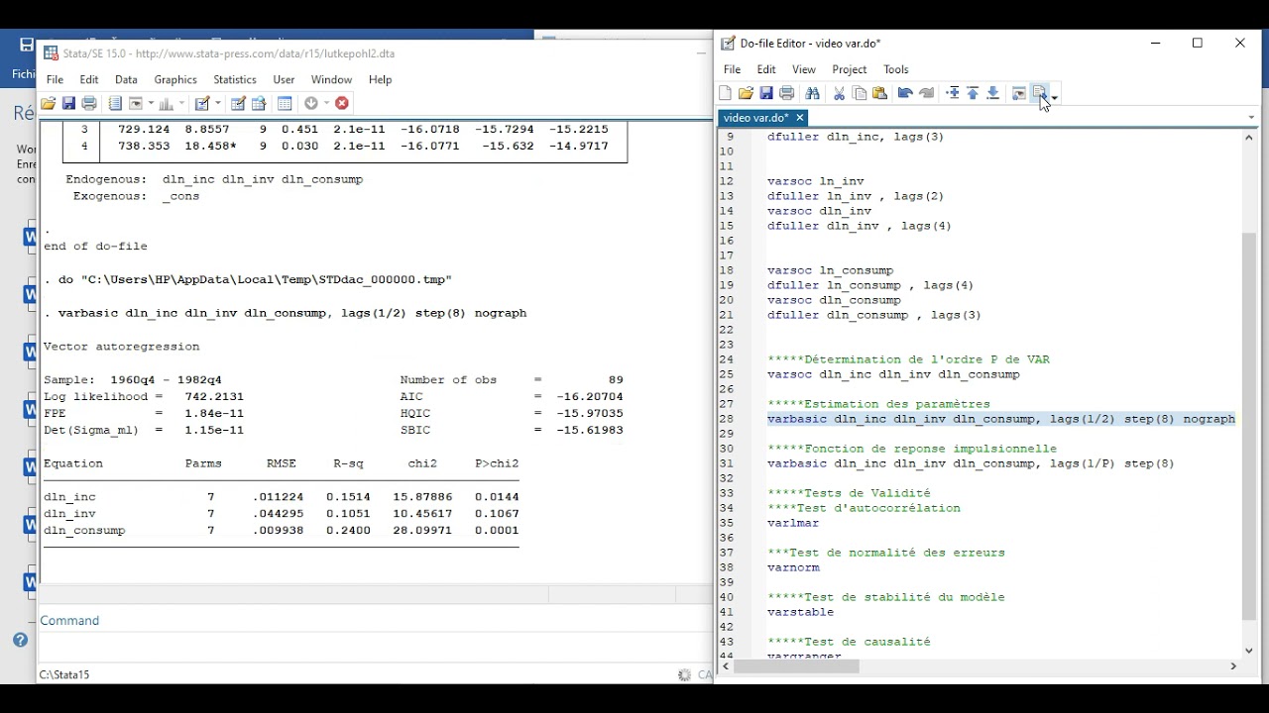Click the Graph bar-chart icon in Stata toolbar
Image resolution: width=1269 pixels, height=713 pixels.
[x=166, y=103]
